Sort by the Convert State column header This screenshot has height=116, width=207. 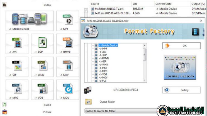click(x=172, y=4)
